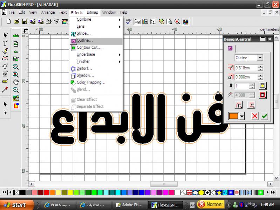Select the Eyedropper tool

tap(5, 90)
